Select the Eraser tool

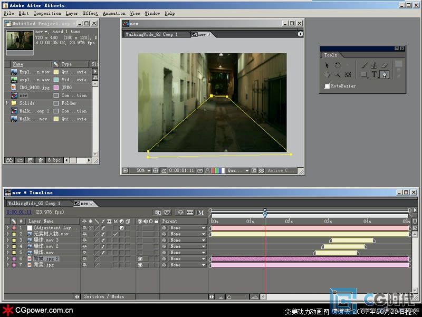coord(385,65)
